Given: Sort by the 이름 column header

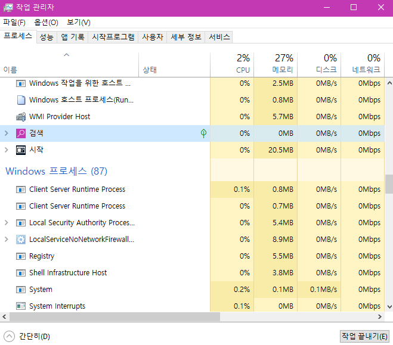Looking at the screenshot, I should 69,64.
